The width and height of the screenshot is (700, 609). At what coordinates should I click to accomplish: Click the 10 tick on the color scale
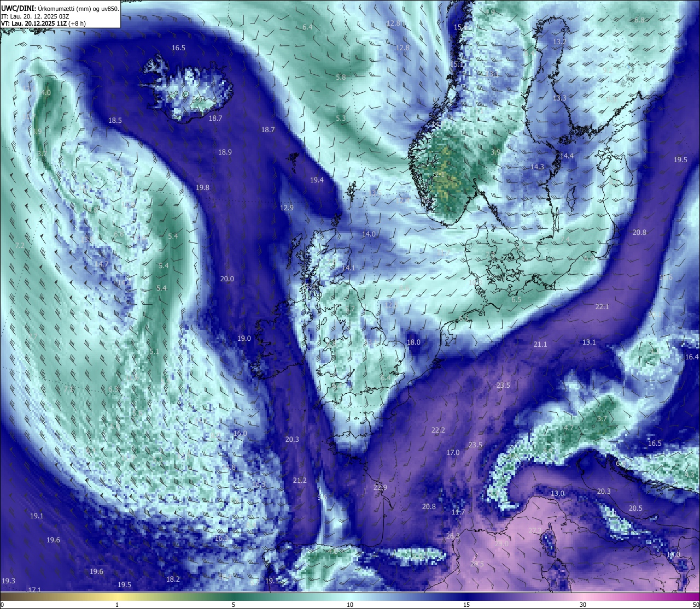pyautogui.click(x=350, y=605)
